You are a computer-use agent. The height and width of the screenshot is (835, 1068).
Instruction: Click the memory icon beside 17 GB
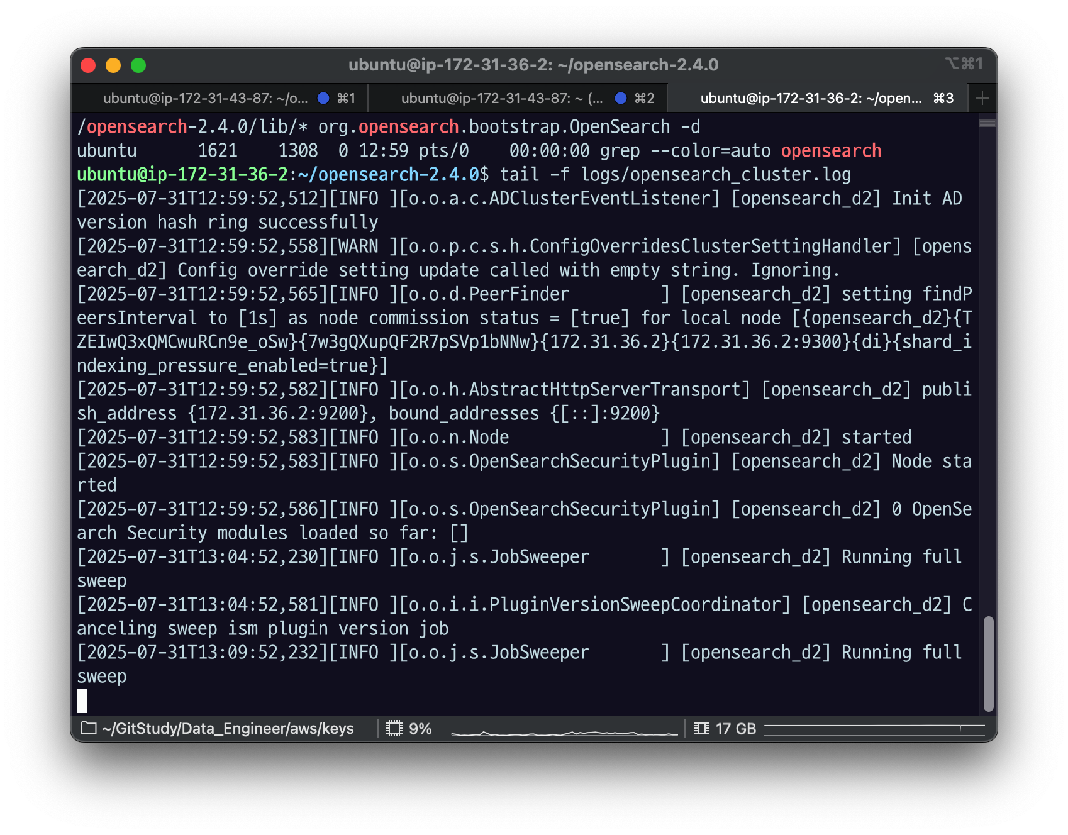click(702, 728)
